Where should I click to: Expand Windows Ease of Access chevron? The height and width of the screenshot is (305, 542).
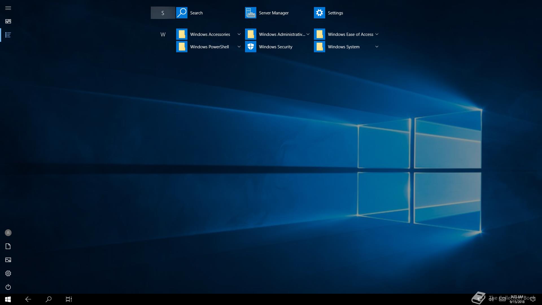pos(377,34)
